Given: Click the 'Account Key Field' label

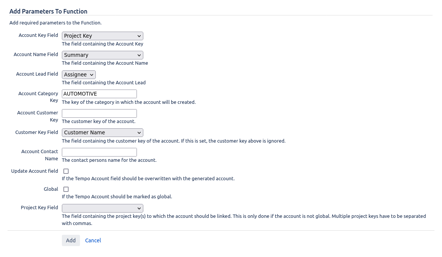Looking at the screenshot, I should click(38, 35).
